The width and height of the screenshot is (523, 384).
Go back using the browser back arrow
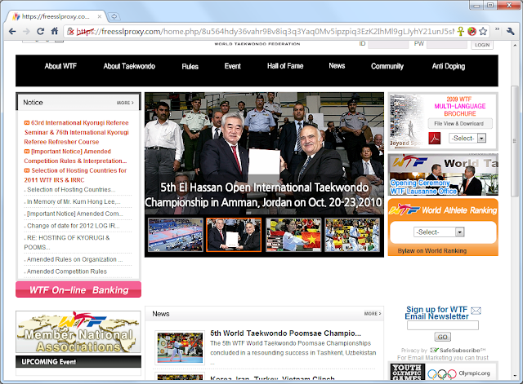click(12, 31)
